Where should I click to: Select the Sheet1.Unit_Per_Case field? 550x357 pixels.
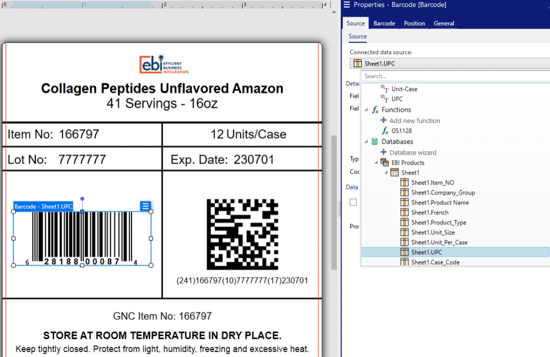click(x=439, y=242)
